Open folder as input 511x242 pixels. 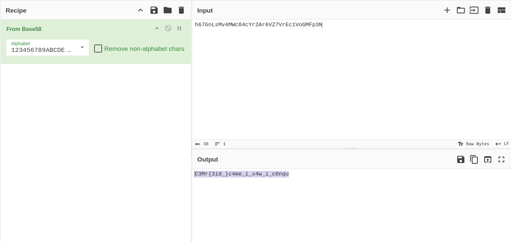coord(461,10)
